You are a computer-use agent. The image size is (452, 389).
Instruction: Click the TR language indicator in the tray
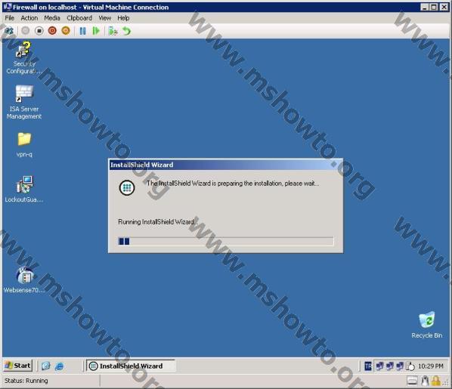point(368,366)
